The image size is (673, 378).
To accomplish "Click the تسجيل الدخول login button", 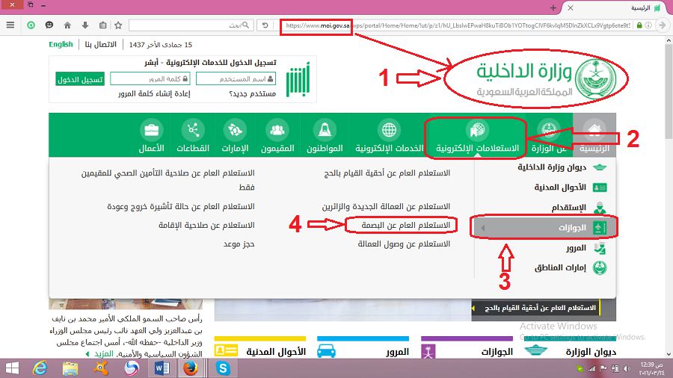I will pos(80,79).
